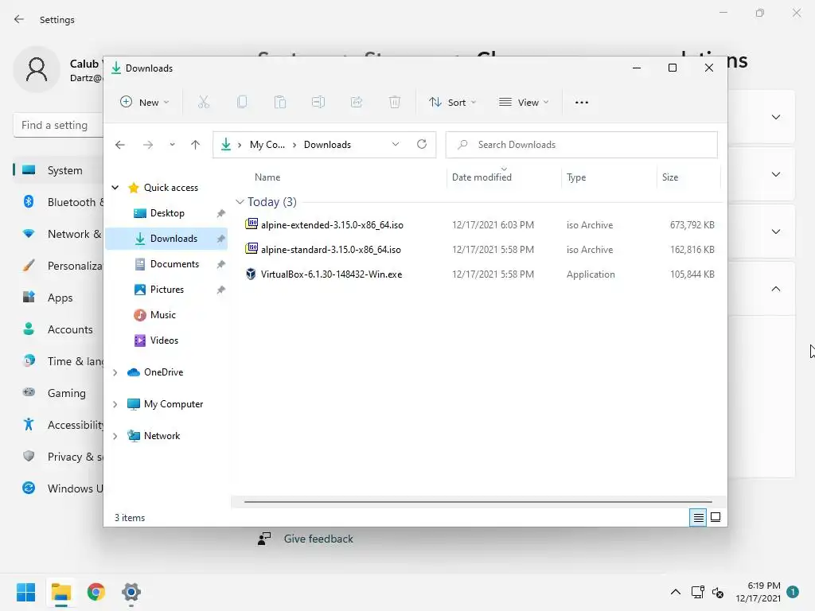Click the Cut scissors icon in toolbar

click(203, 102)
